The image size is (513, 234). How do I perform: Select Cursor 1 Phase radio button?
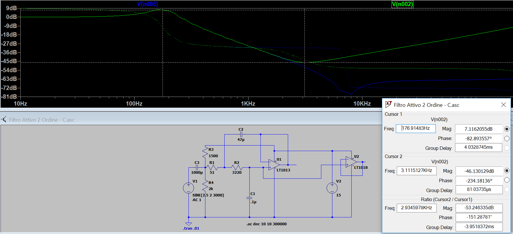507,139
